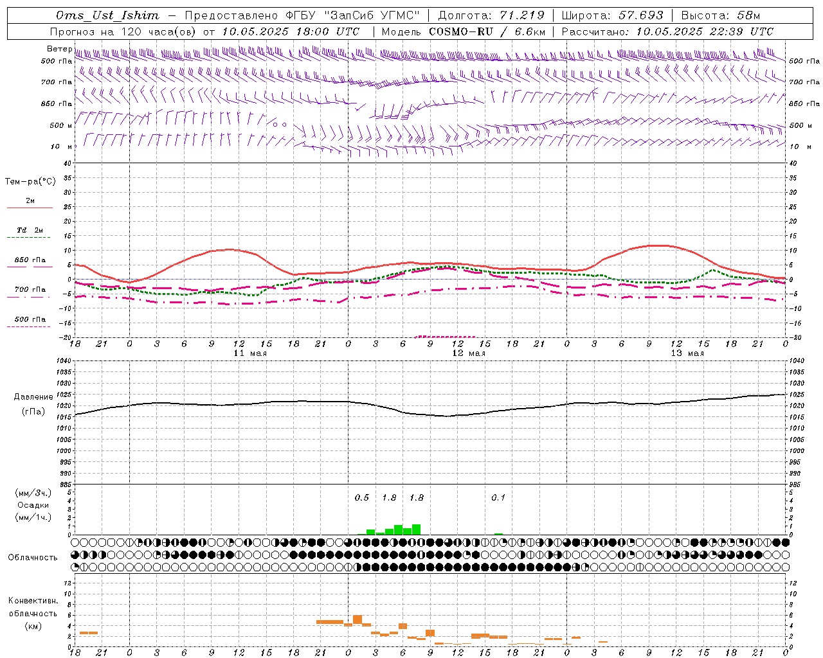
Task: Select the 10.05.2025 18:00 UTC start time
Action: point(291,31)
